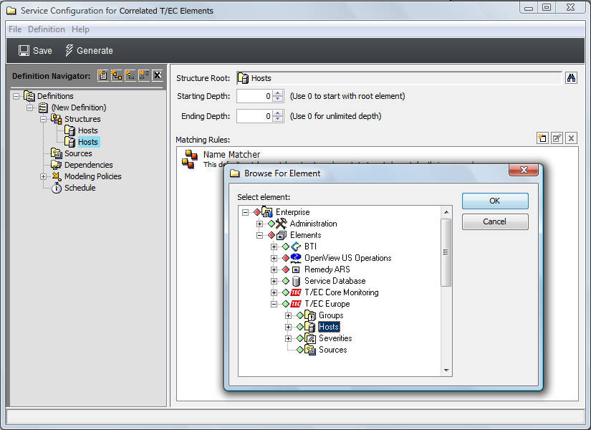This screenshot has height=430, width=591.
Task: Decrease Ending Depth with down arrow
Action: point(278,119)
